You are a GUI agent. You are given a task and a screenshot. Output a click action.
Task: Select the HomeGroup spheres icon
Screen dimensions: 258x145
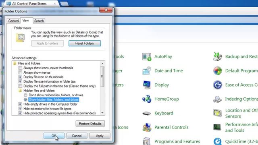coord(147,99)
